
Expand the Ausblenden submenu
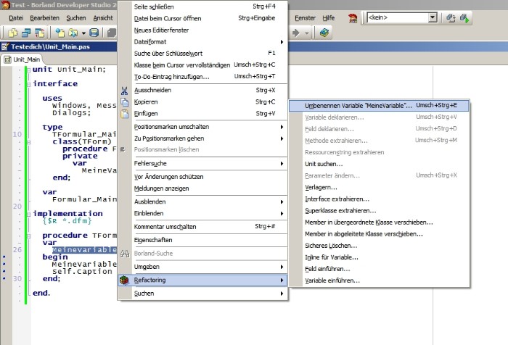[203, 202]
